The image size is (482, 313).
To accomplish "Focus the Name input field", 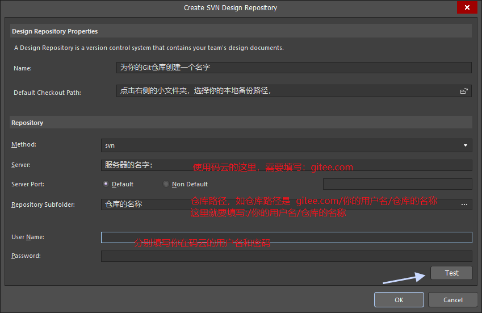I will point(294,68).
